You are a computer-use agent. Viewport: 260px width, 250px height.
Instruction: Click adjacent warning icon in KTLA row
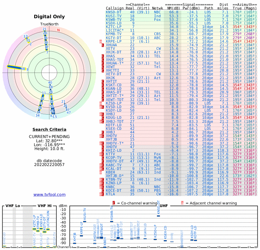[x=100, y=194]
